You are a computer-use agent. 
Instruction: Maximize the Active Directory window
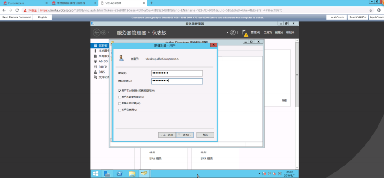[x=251, y=42]
